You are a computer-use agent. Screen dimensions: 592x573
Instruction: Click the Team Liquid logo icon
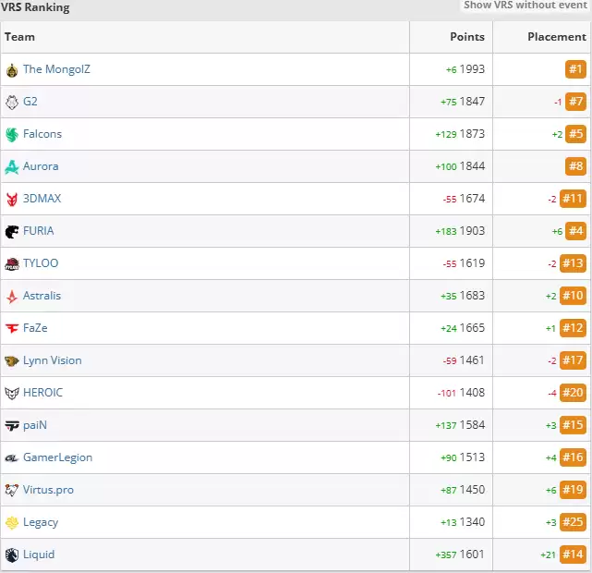[x=11, y=555]
